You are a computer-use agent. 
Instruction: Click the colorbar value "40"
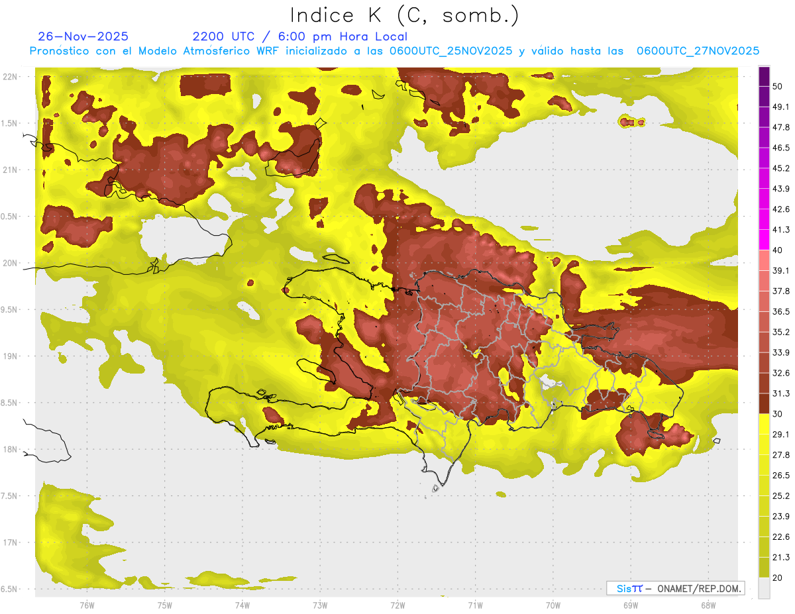pos(778,250)
